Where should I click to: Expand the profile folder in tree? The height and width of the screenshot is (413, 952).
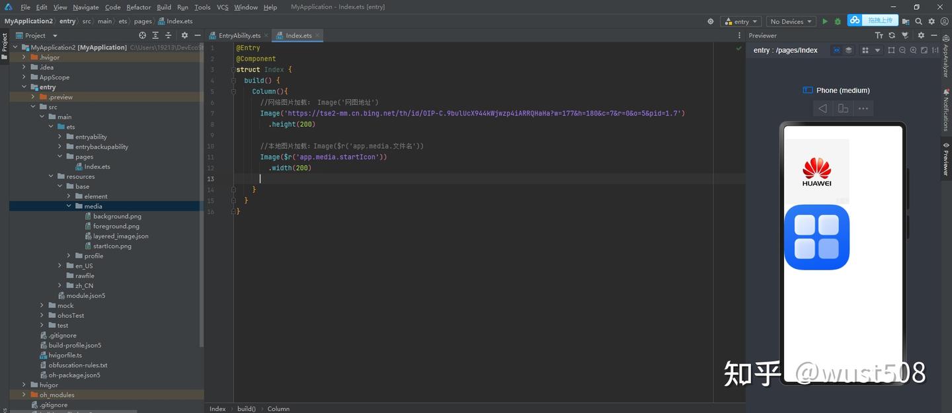click(69, 256)
